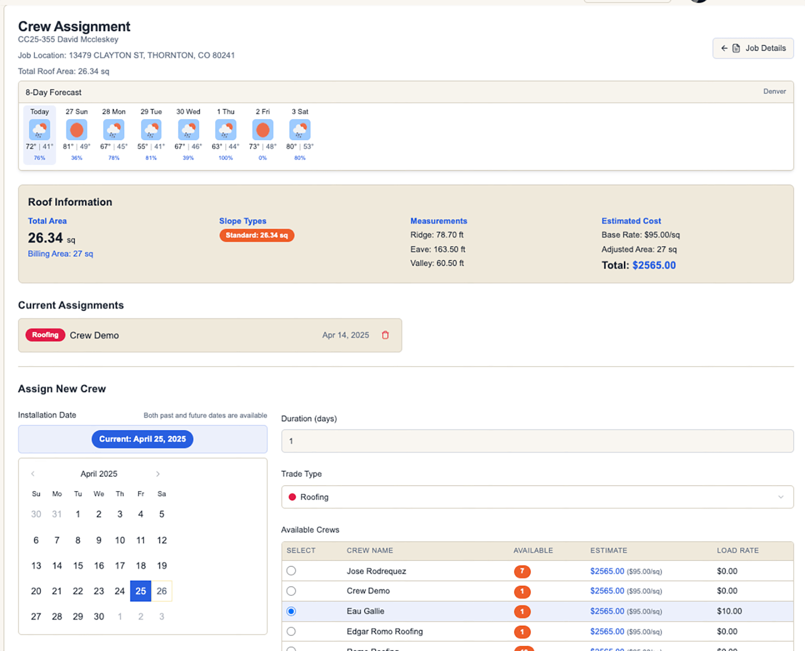805x651 pixels.
Task: Click the document icon on Job Details button
Action: click(736, 48)
